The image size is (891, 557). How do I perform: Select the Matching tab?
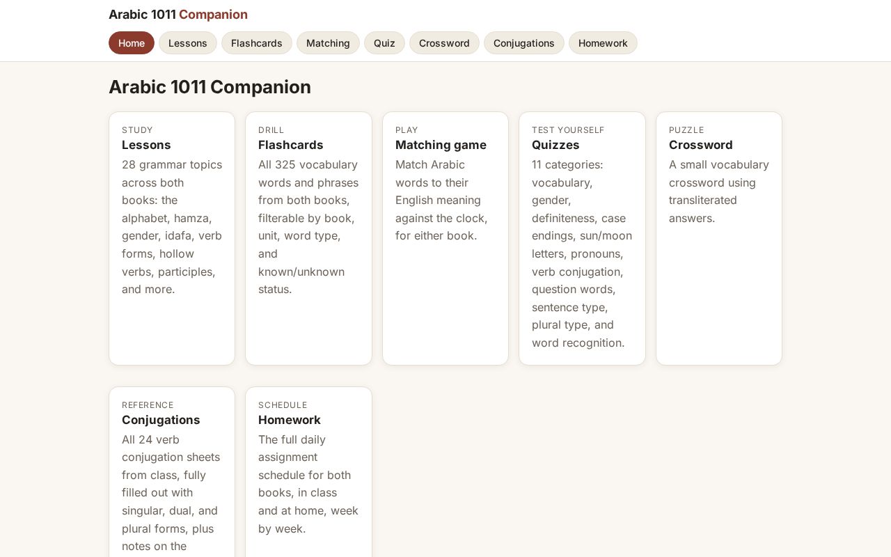(x=328, y=43)
